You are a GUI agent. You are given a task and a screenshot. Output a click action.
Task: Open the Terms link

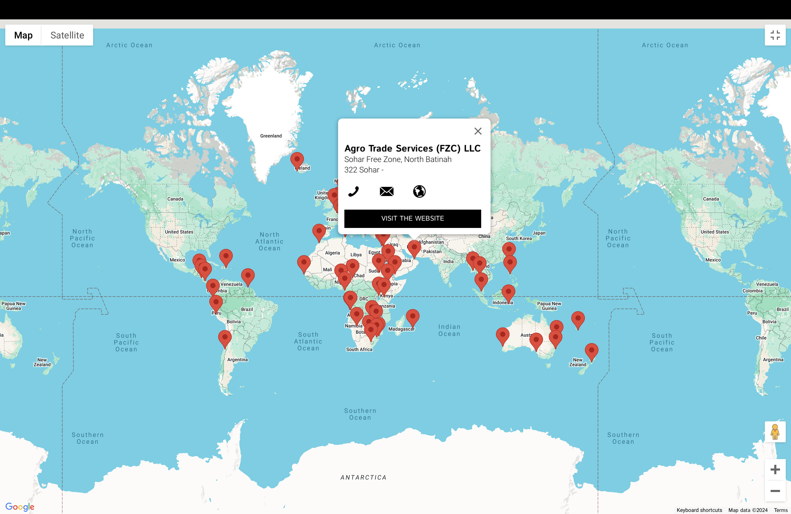780,510
